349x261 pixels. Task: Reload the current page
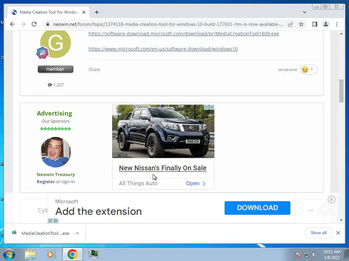tap(34, 24)
